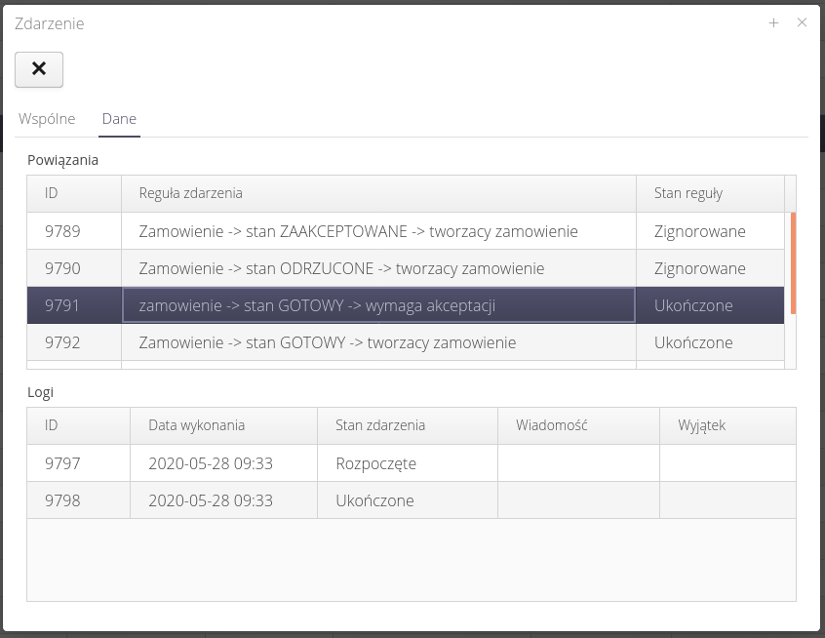
Task: Switch to the Wspólne tab
Action: point(47,119)
